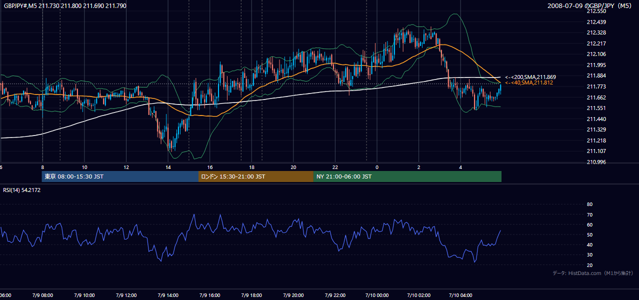Click the RSI(14) 54.2172 indicator label

pyautogui.click(x=22, y=190)
